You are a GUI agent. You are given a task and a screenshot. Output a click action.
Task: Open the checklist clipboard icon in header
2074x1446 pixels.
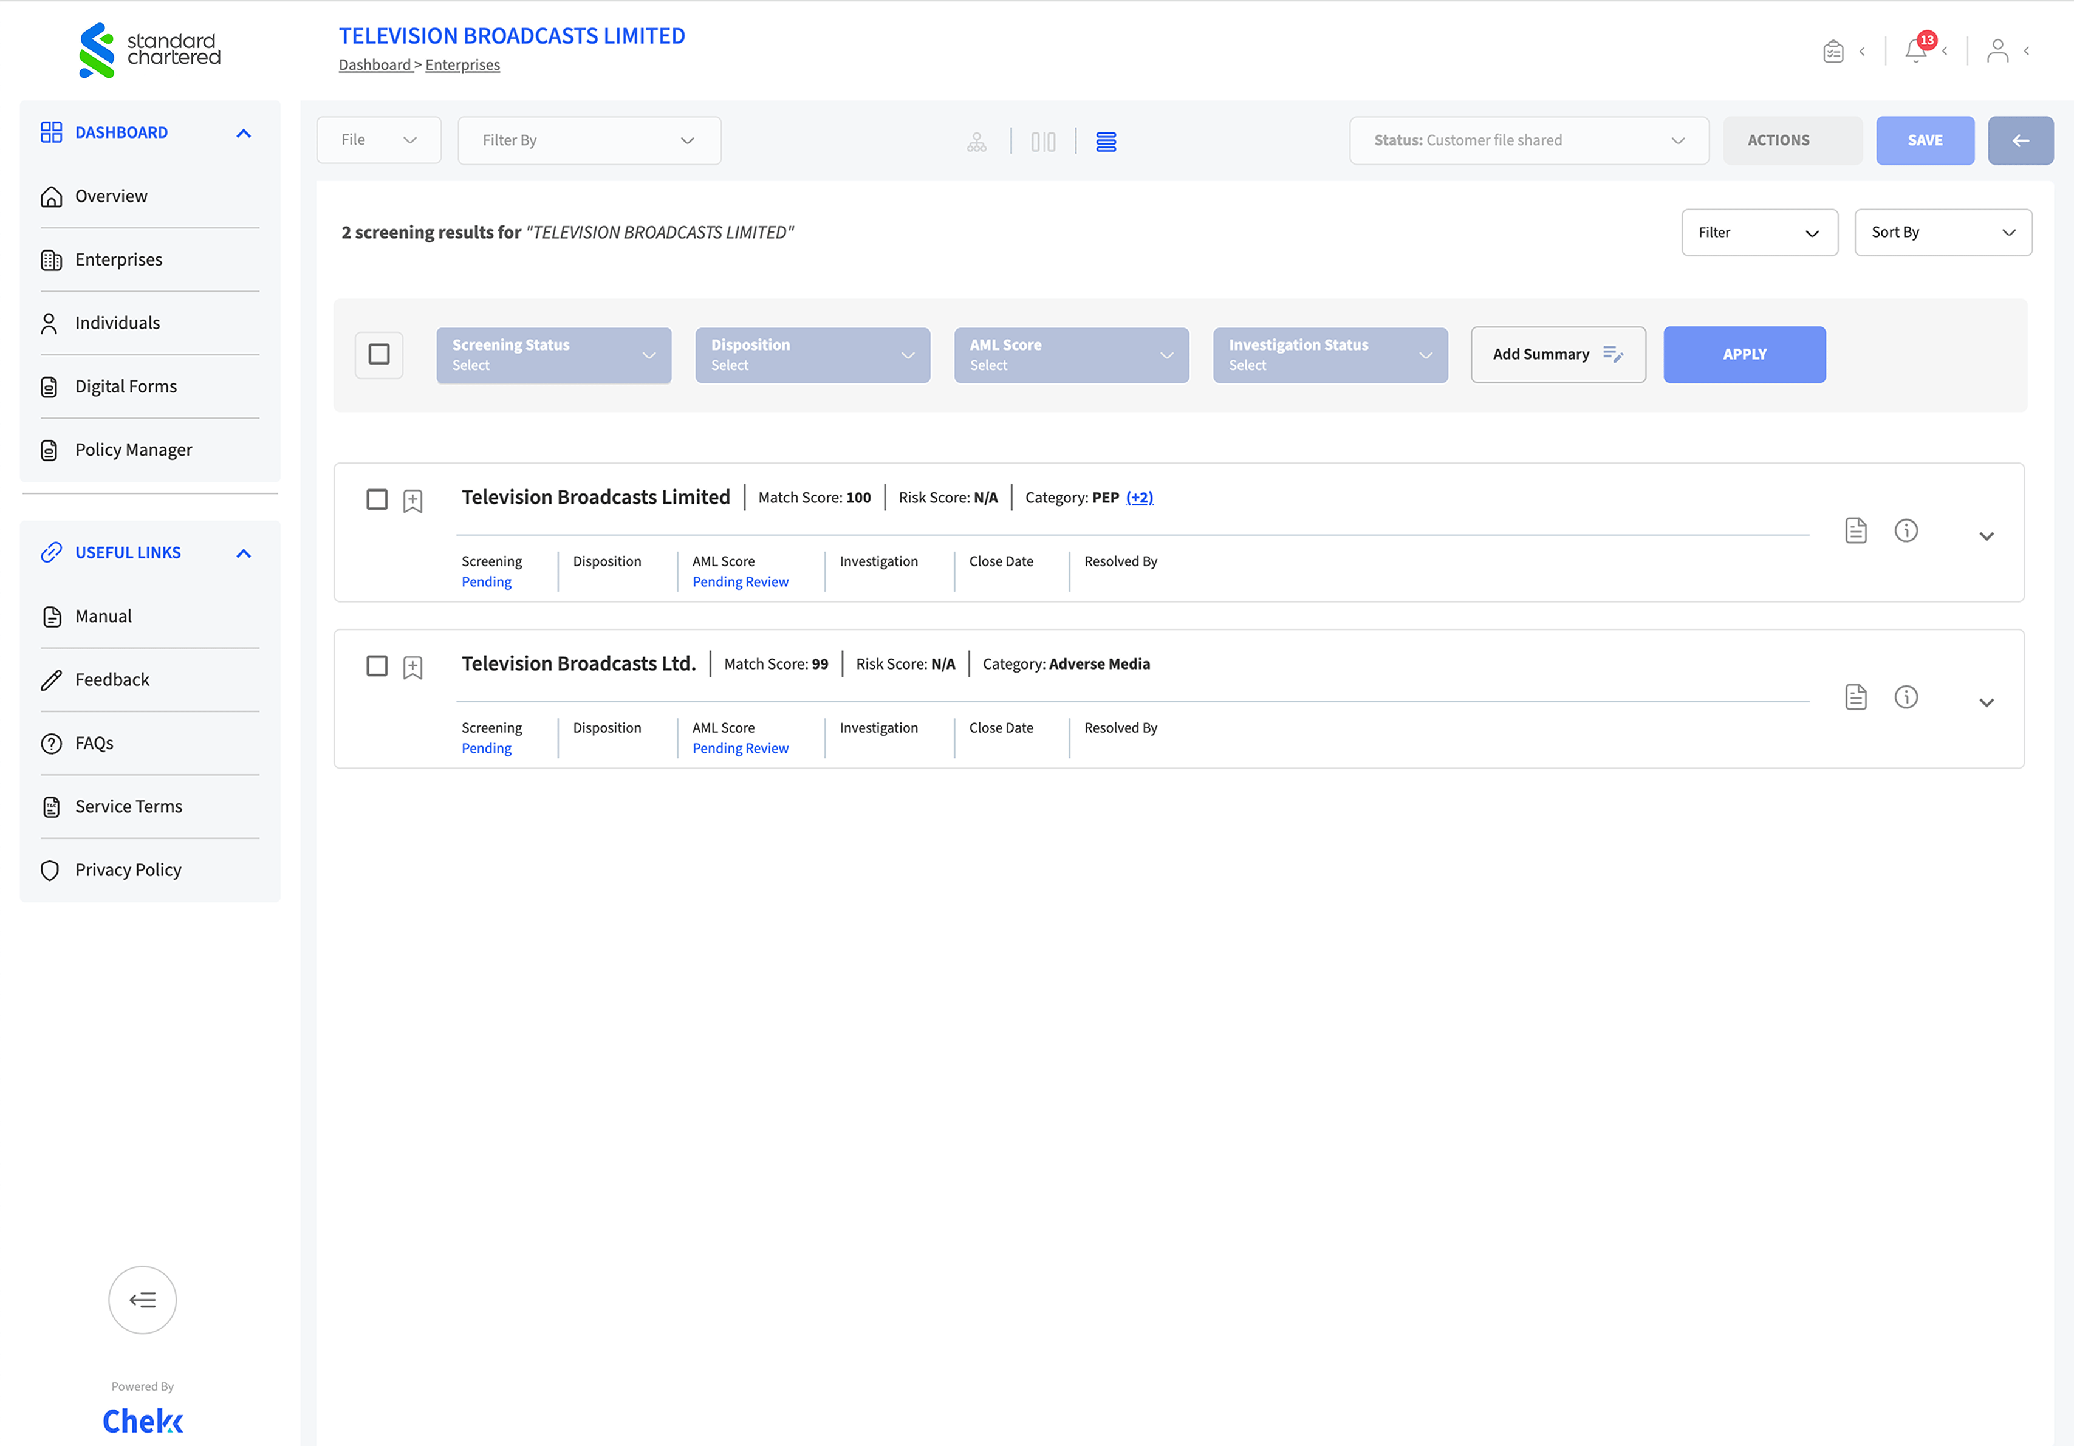tap(1833, 52)
